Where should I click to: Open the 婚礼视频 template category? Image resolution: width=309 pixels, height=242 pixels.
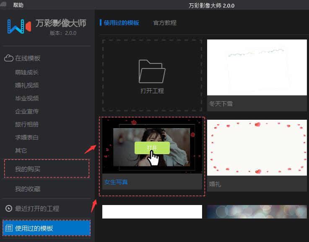pos(27,85)
